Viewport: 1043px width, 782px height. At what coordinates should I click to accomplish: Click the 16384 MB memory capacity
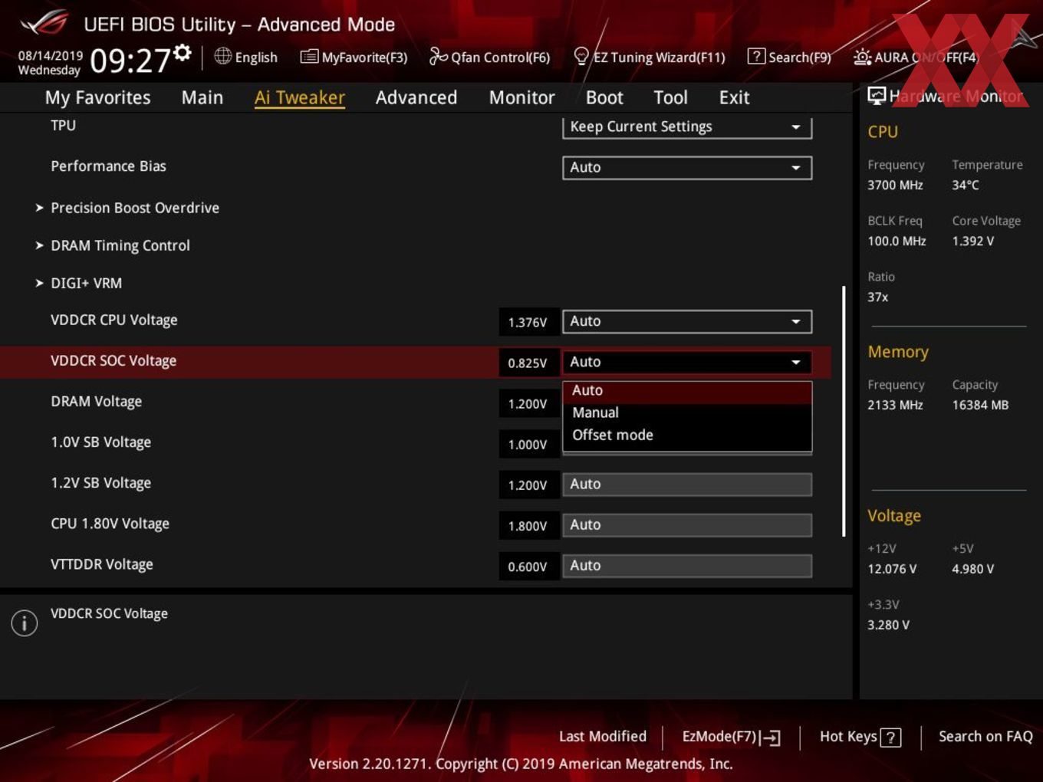[980, 406]
